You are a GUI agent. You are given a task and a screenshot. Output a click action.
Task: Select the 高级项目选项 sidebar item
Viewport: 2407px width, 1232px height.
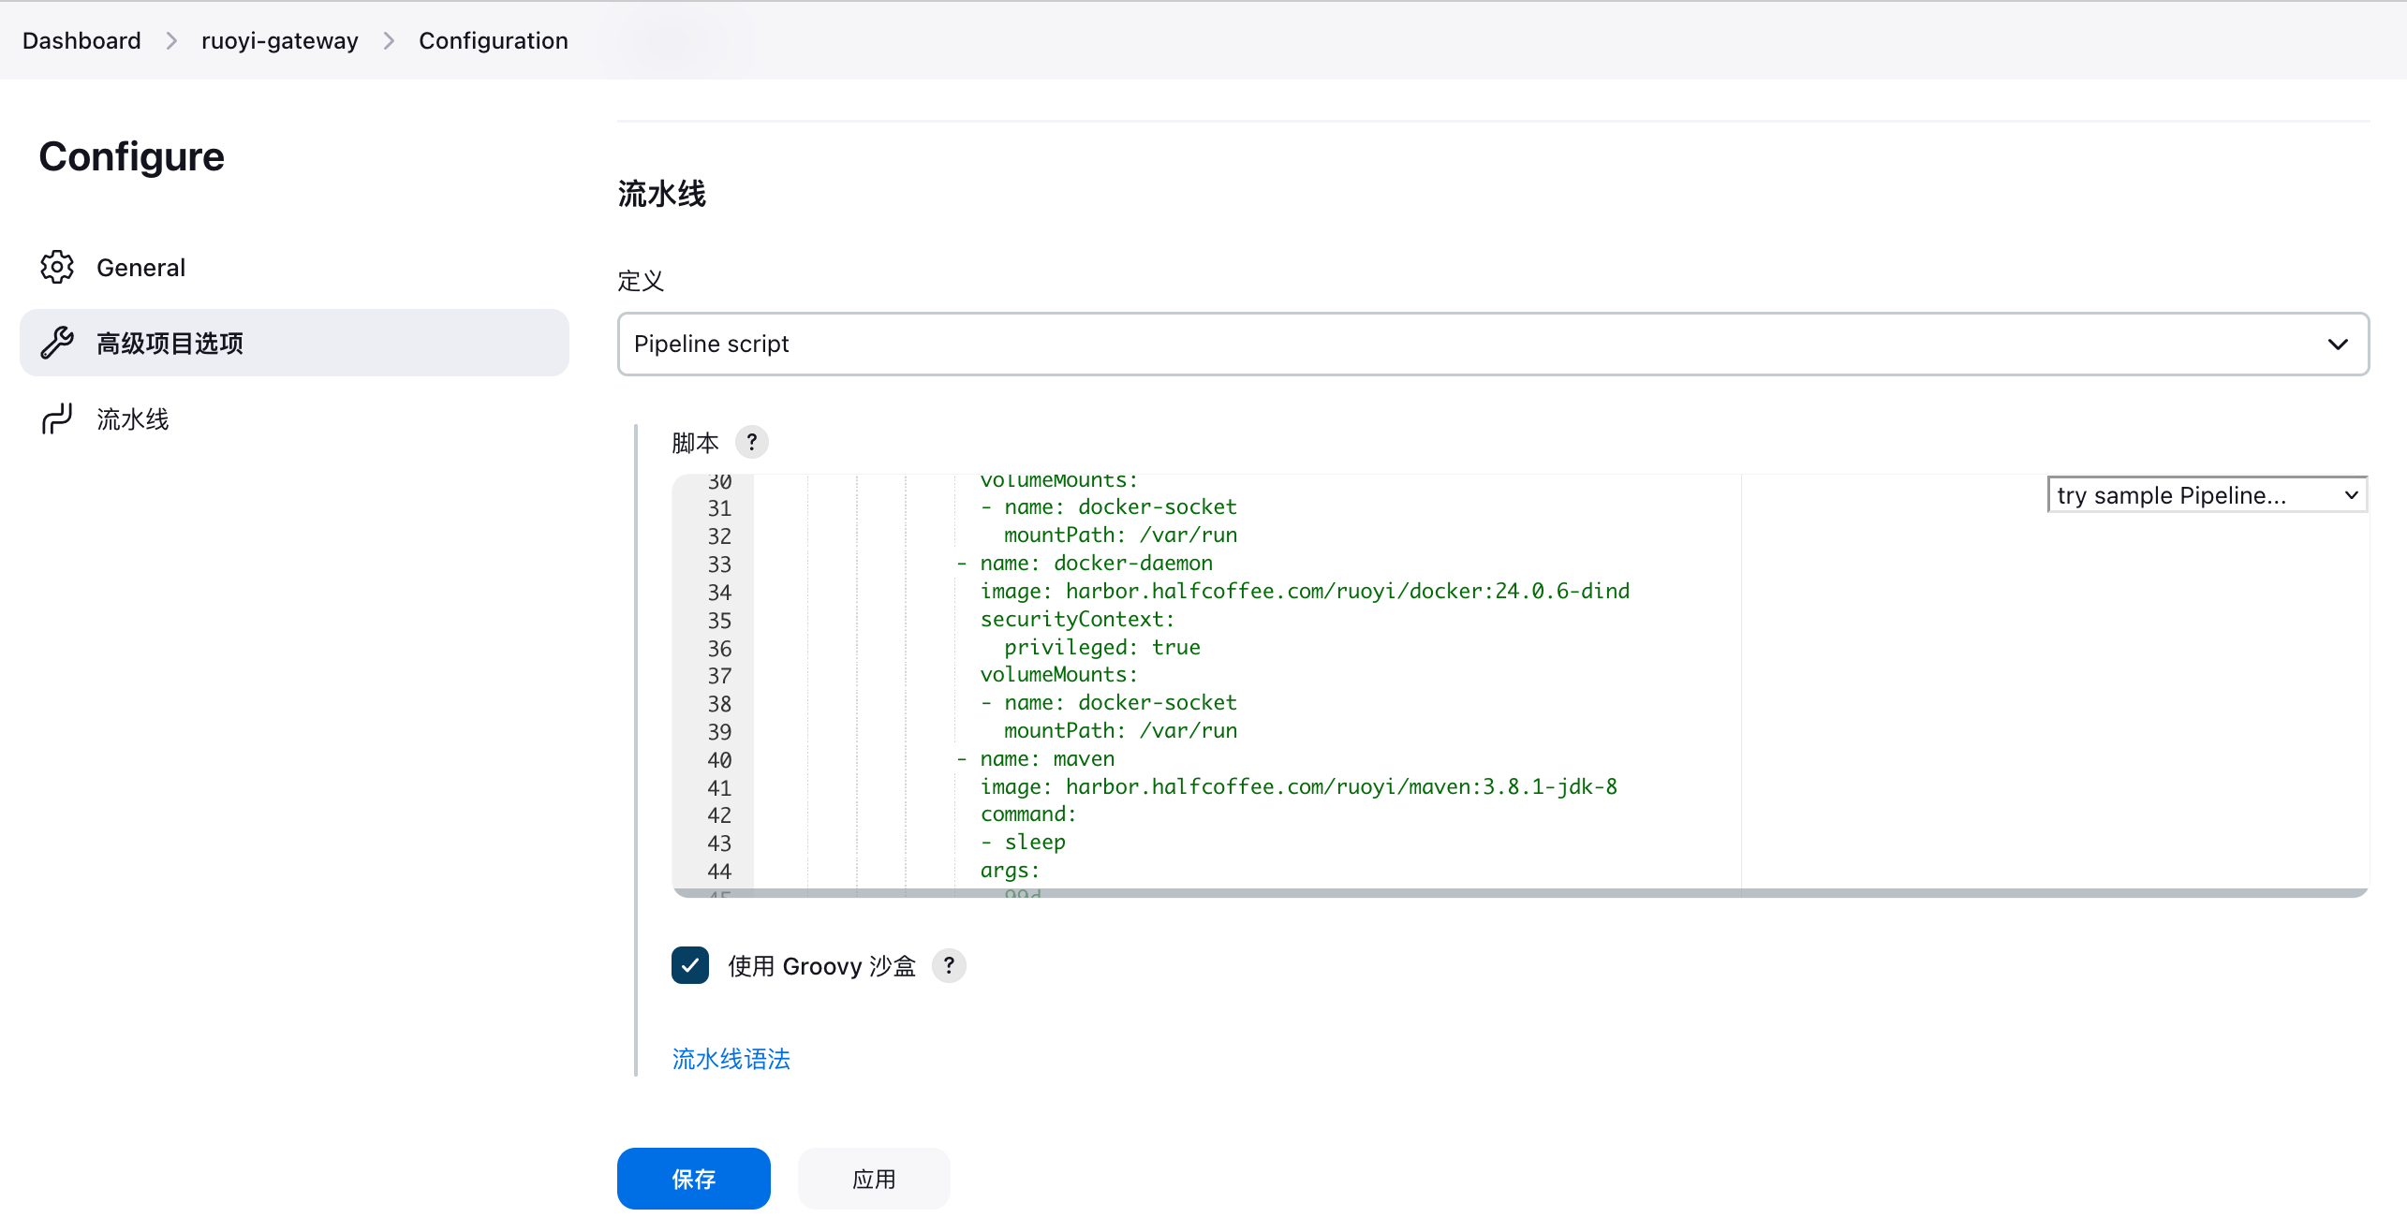pos(294,343)
